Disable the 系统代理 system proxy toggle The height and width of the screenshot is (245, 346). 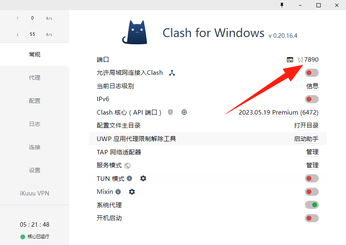click(x=311, y=205)
